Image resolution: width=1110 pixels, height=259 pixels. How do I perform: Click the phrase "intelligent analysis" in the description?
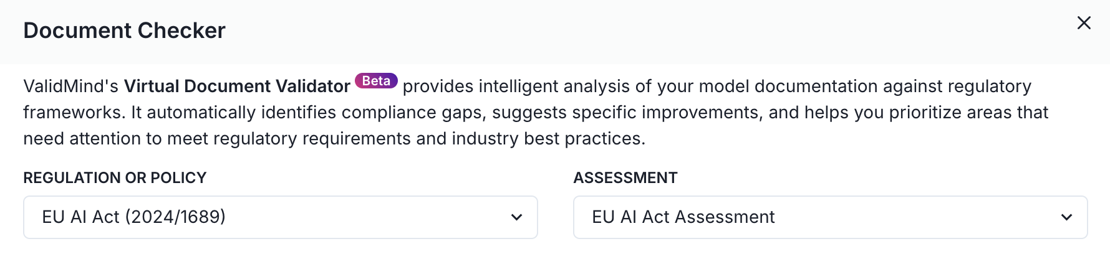point(554,87)
